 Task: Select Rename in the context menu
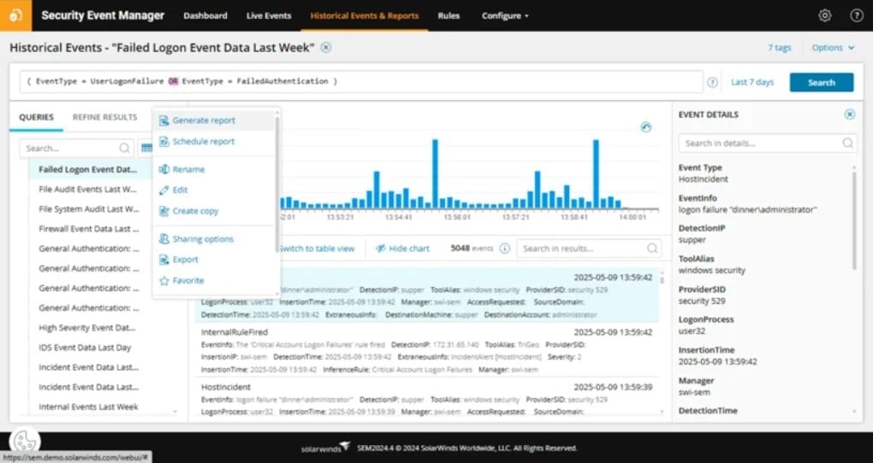[x=189, y=169]
